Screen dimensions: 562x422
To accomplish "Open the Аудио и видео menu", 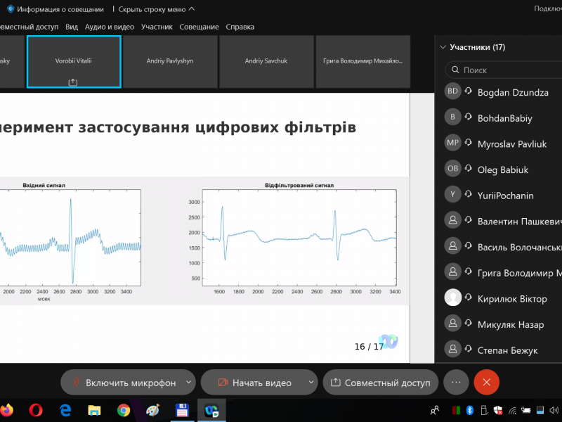I will (x=109, y=27).
